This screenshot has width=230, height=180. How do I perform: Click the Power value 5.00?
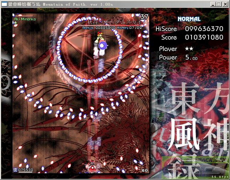(x=191, y=57)
